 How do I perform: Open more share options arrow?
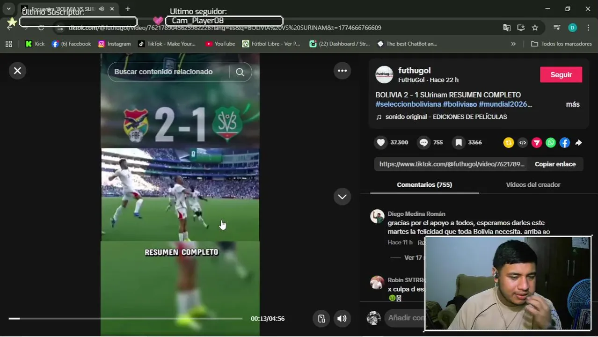point(579,143)
